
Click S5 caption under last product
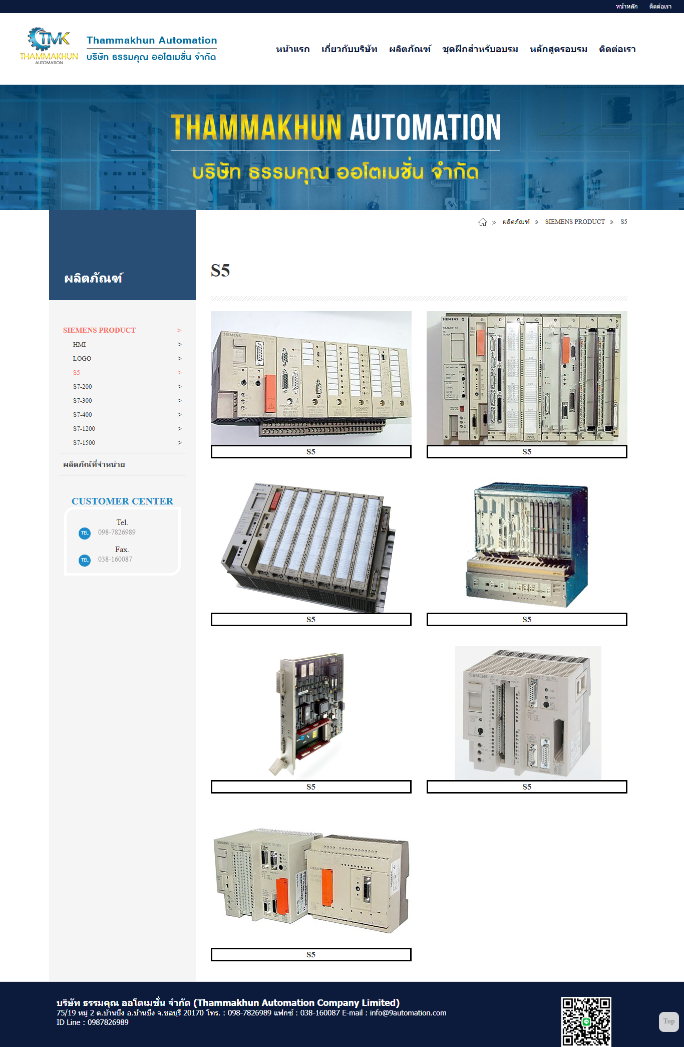(x=311, y=955)
